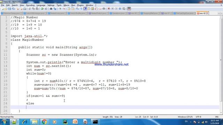Save the current file with Save icon
This screenshot has height=125, width=223.
click(9, 9)
